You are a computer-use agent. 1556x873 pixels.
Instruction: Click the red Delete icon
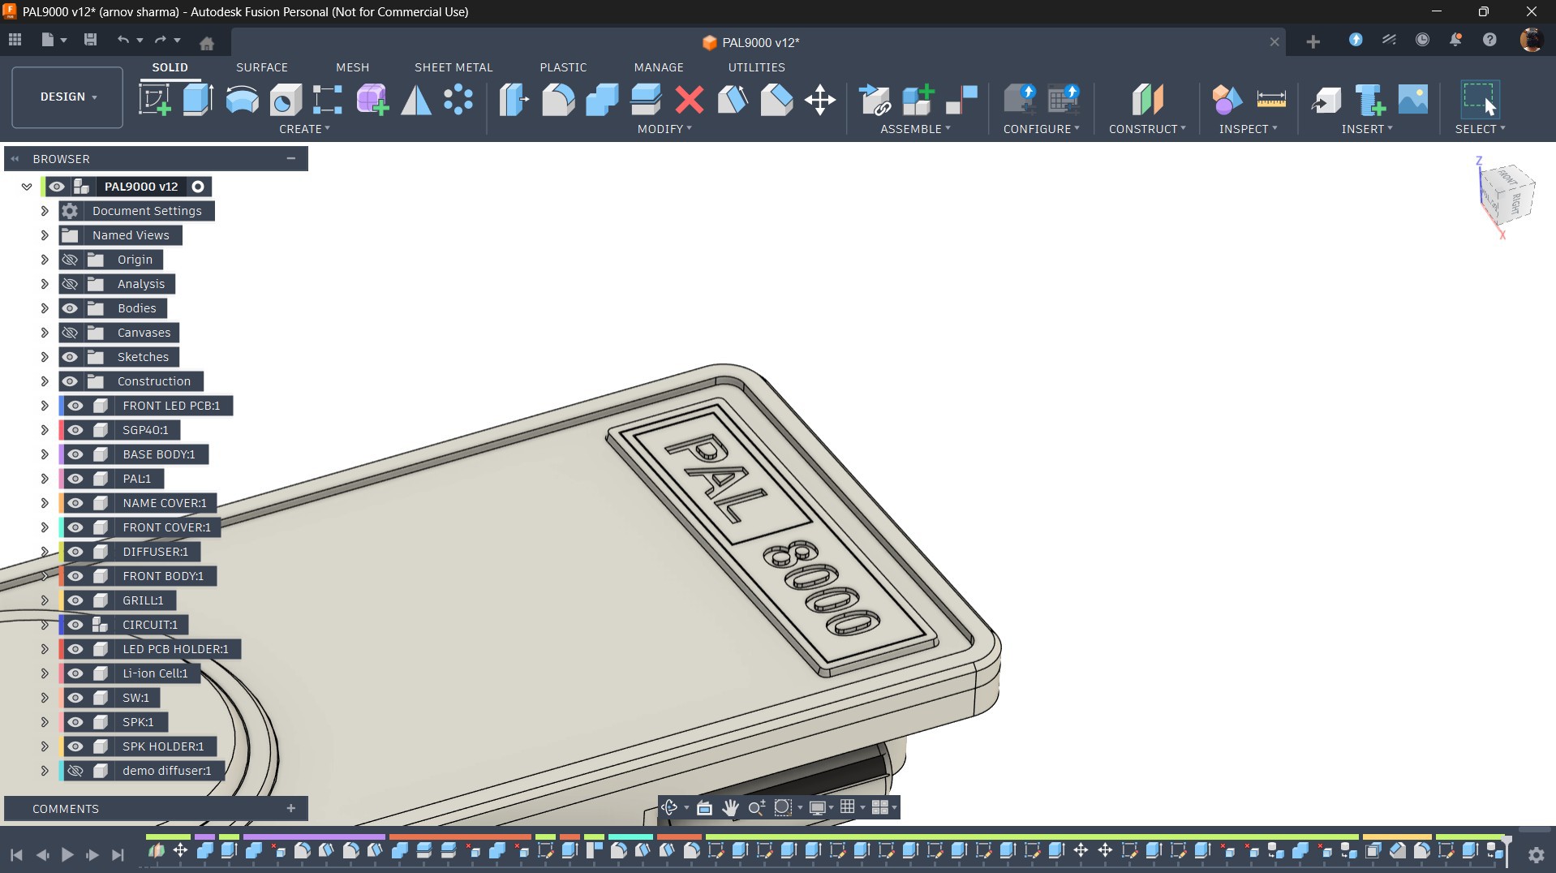tap(689, 100)
